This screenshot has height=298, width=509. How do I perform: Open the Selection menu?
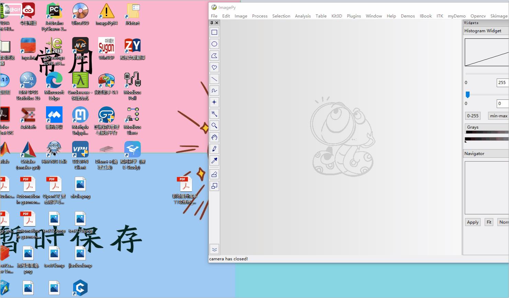pos(281,16)
